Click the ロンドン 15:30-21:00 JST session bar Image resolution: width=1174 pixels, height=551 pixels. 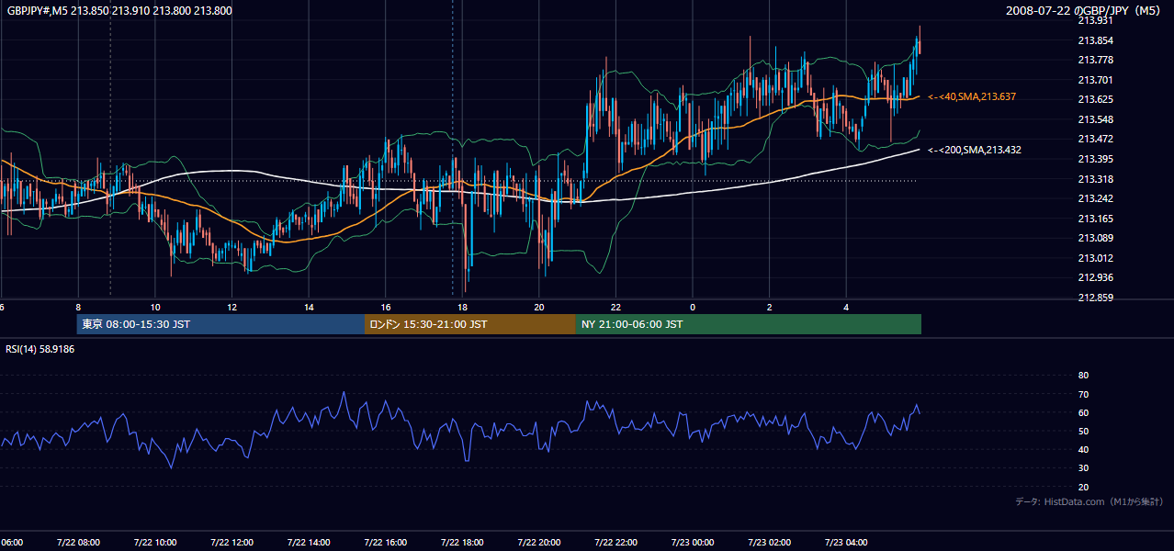[470, 324]
